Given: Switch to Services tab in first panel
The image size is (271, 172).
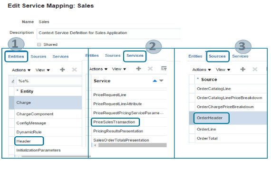Looking at the screenshot, I should 60,57.
